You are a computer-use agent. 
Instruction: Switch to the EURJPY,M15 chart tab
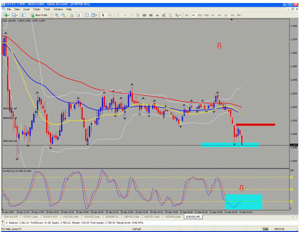[x=50, y=217]
